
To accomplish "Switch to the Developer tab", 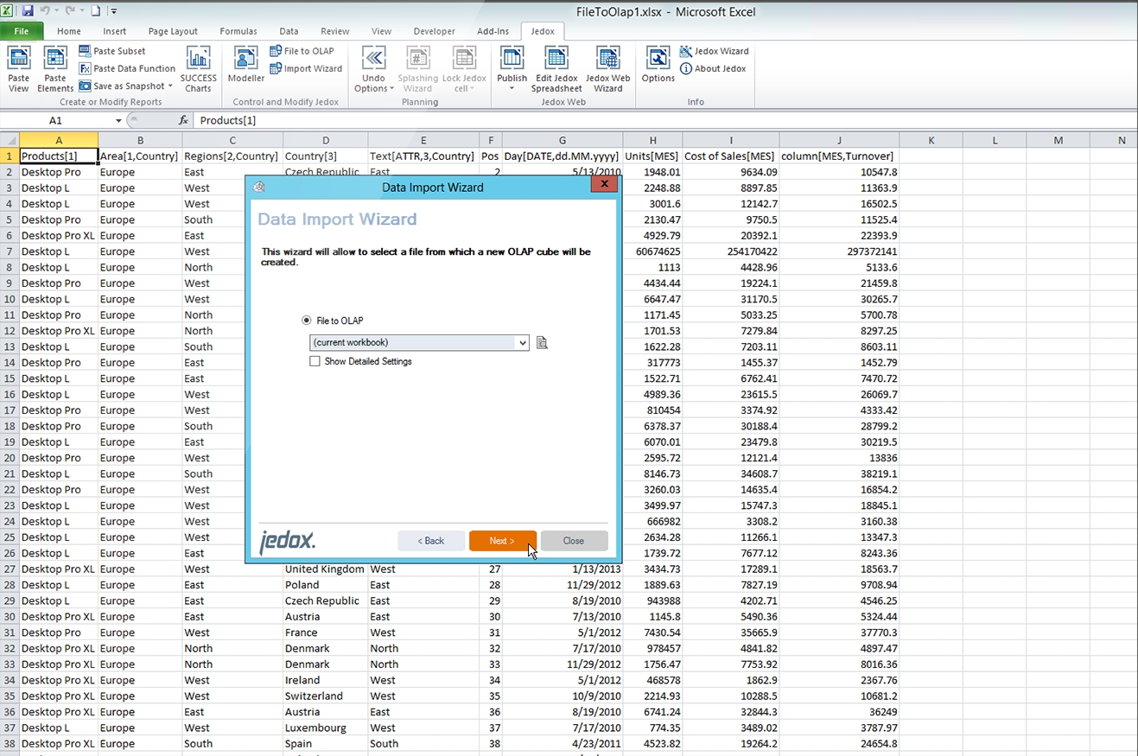I will (435, 31).
